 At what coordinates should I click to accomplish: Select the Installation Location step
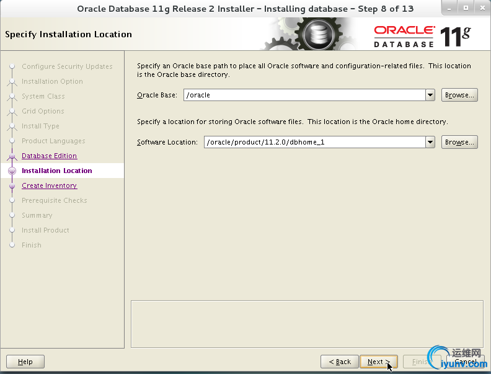(56, 171)
